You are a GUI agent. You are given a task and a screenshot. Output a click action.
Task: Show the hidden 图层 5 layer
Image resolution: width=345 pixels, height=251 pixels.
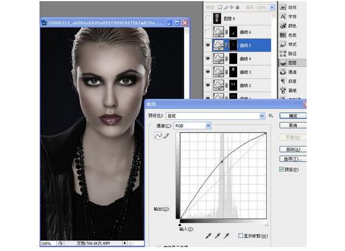point(208,18)
